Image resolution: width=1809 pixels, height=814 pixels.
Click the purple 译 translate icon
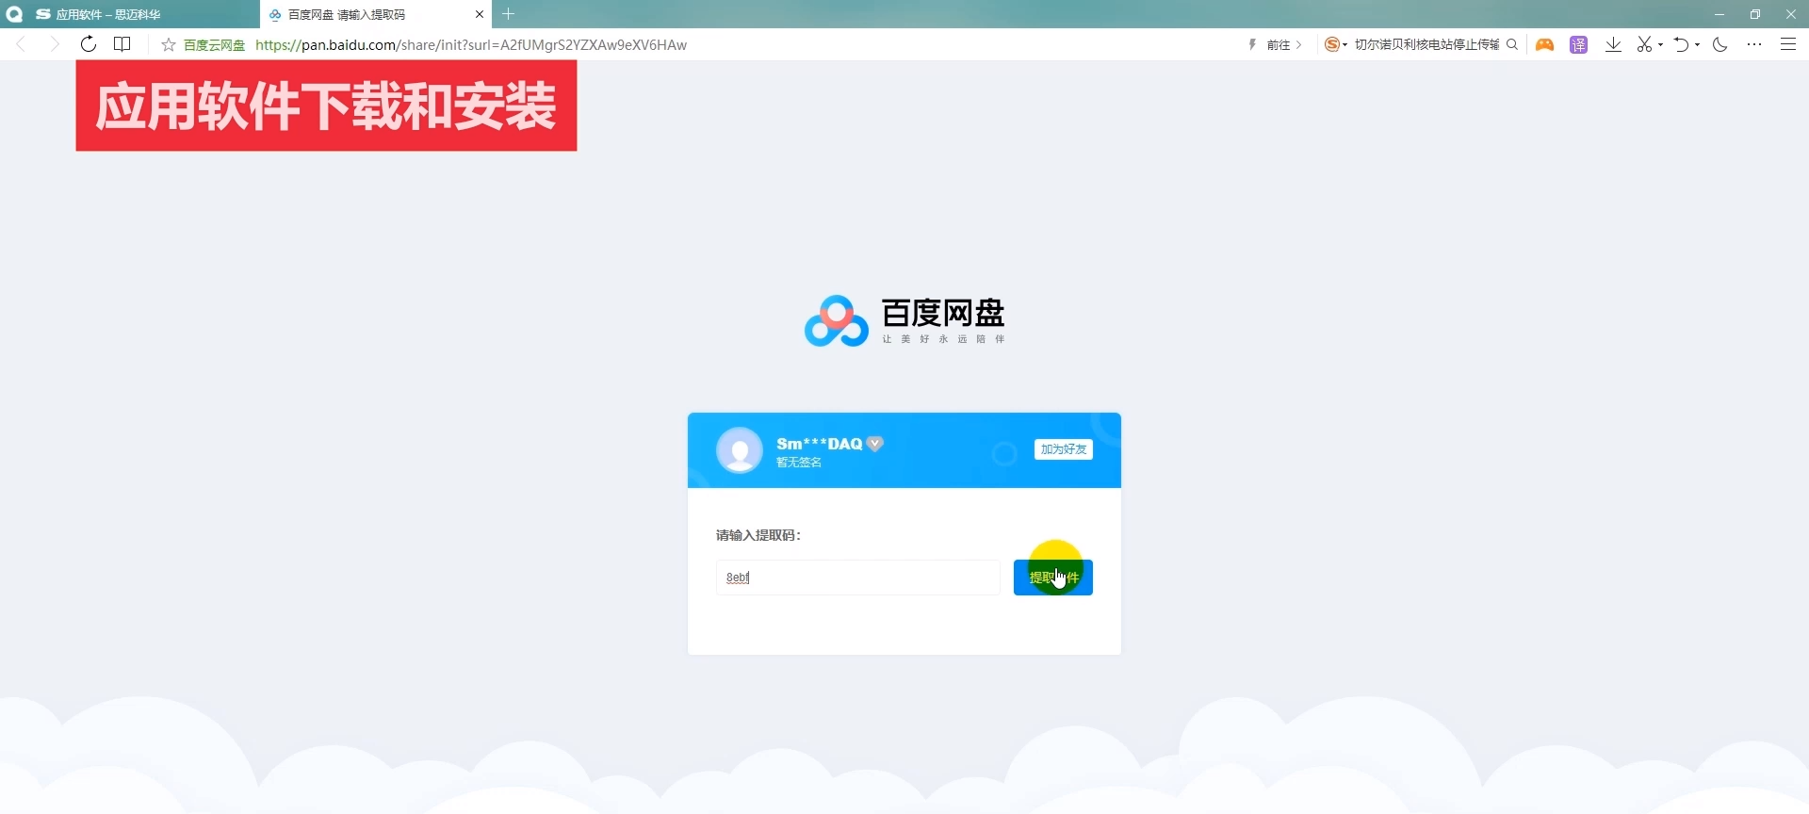tap(1579, 44)
